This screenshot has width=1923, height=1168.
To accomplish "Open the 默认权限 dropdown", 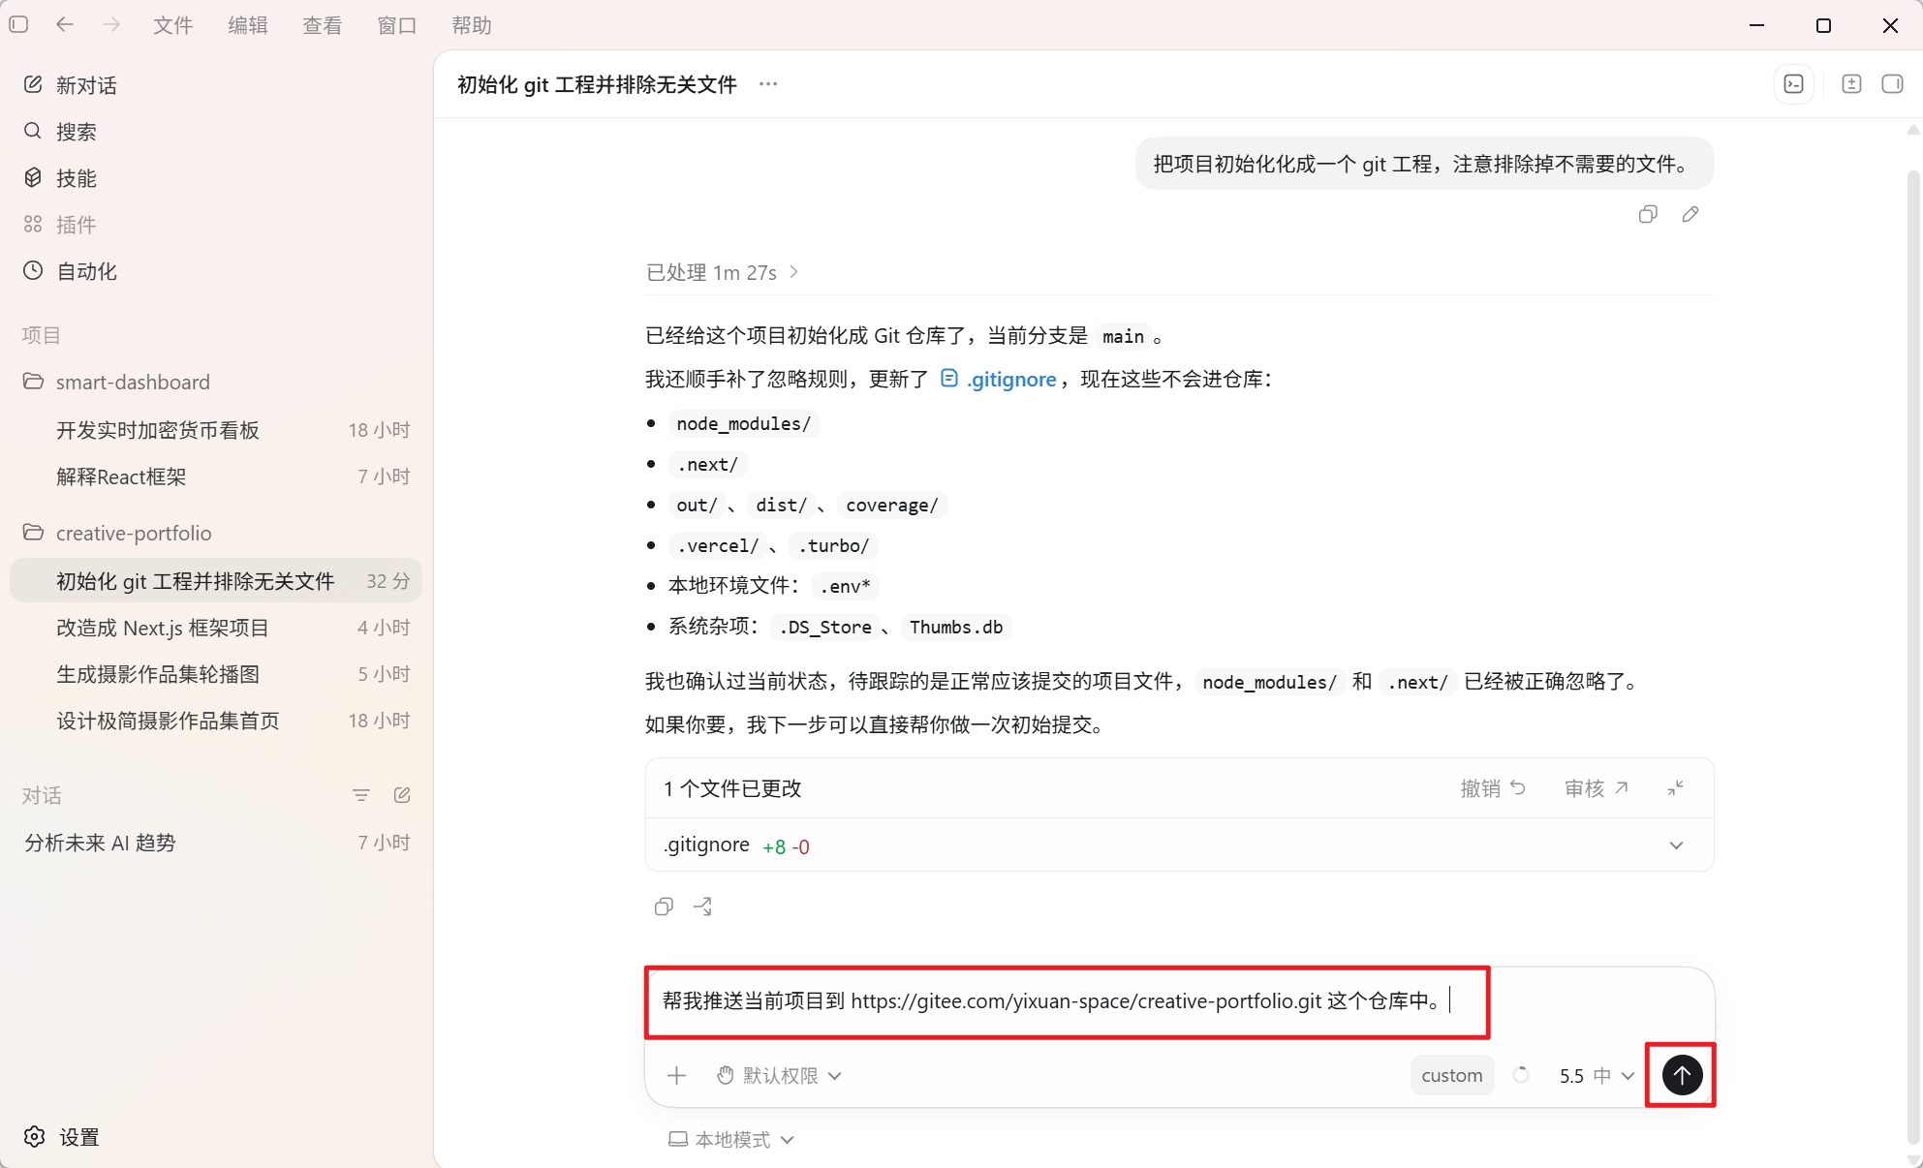I will (780, 1075).
